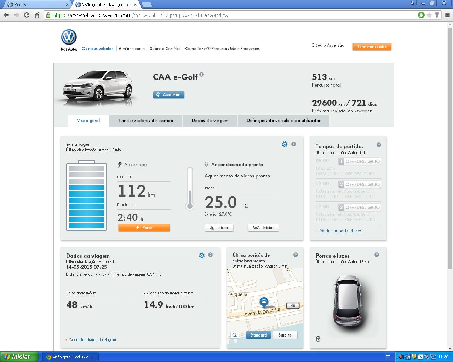This screenshot has height=362, width=453.
Task: Close the Models tab
Action: 67,5
